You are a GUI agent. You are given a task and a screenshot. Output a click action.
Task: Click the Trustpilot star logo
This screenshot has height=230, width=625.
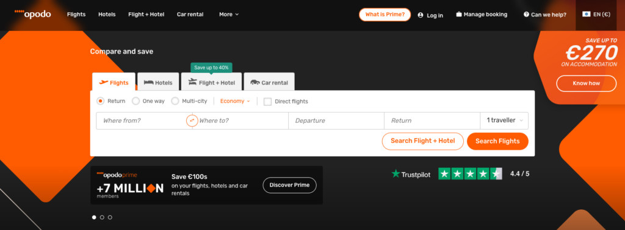click(x=396, y=173)
